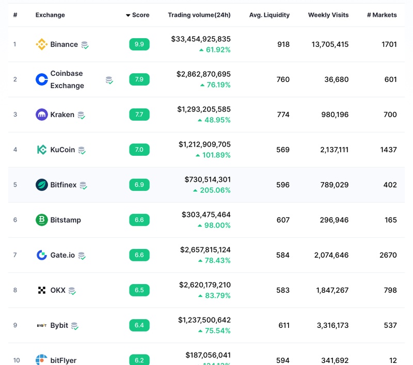Click the Gate.io logo icon
Image resolution: width=413 pixels, height=365 pixels.
[x=42, y=255]
